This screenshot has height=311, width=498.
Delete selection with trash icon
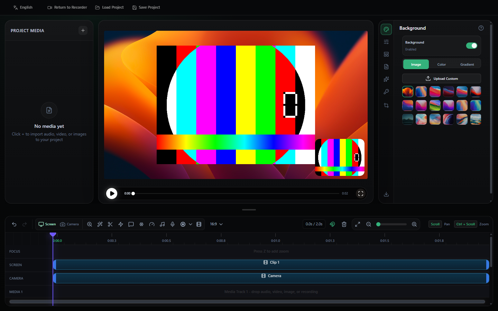click(x=344, y=224)
